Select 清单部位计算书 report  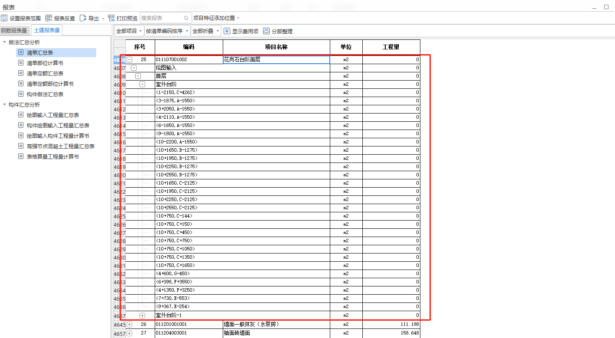click(45, 63)
